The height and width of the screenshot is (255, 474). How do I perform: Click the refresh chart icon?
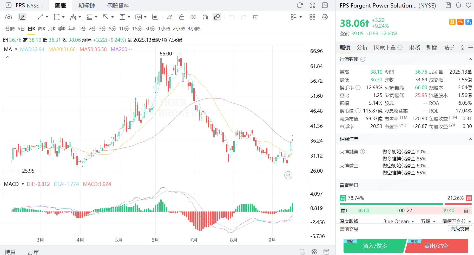click(300, 5)
